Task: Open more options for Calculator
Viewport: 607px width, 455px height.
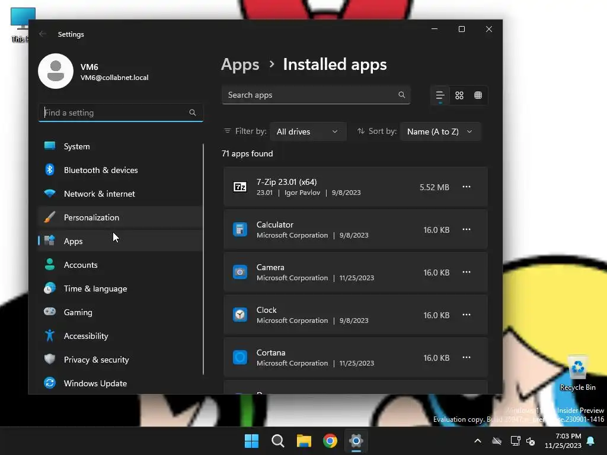Action: [467, 229]
